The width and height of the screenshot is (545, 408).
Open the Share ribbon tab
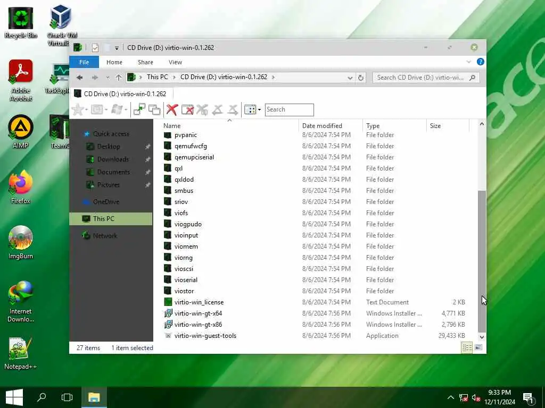145,62
